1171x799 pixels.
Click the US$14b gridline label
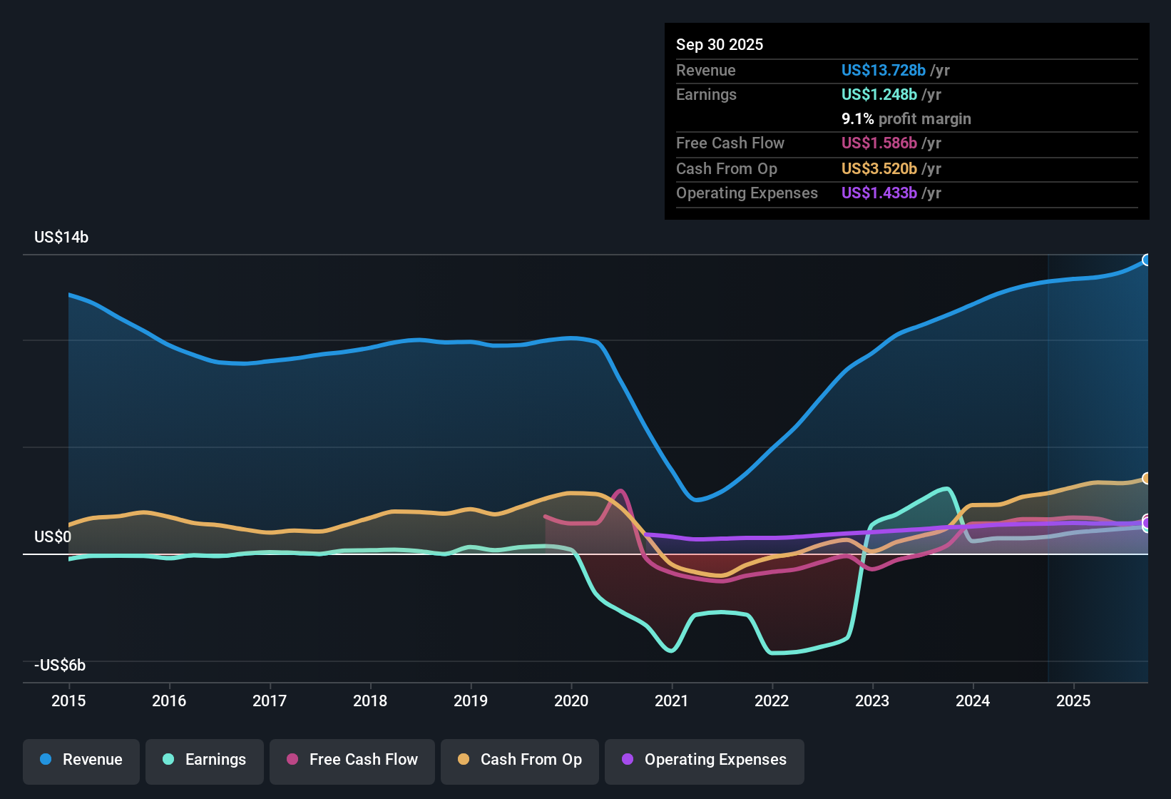point(61,237)
